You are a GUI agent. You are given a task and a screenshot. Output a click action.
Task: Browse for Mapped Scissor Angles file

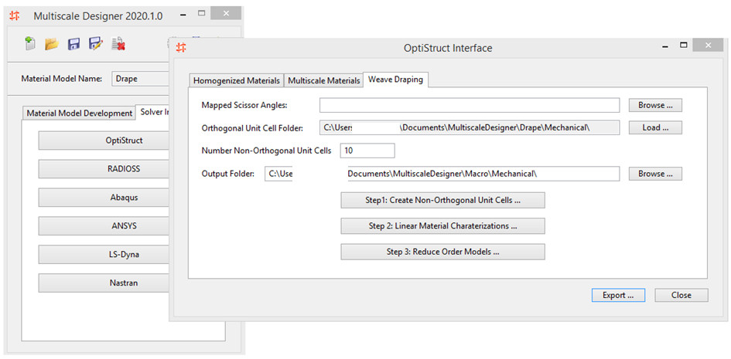click(x=654, y=105)
